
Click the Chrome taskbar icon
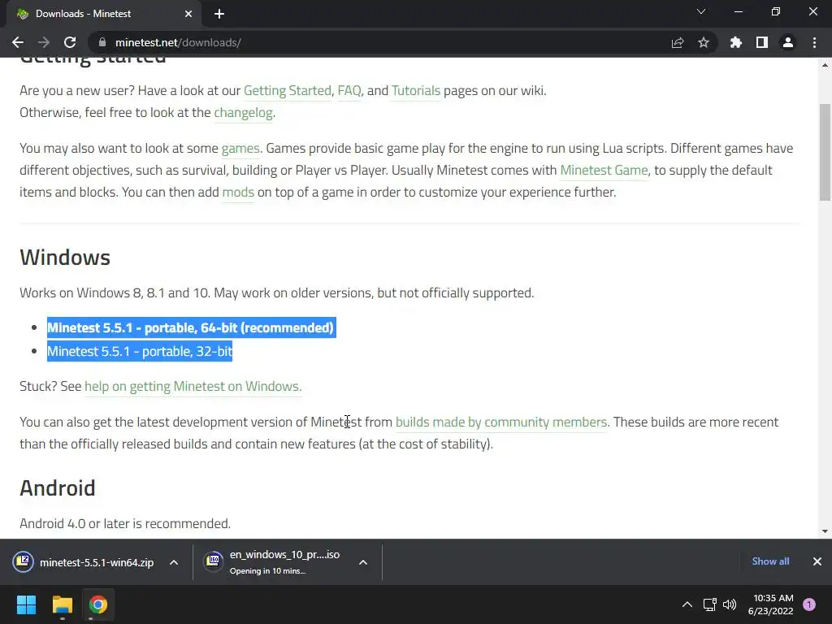click(97, 604)
